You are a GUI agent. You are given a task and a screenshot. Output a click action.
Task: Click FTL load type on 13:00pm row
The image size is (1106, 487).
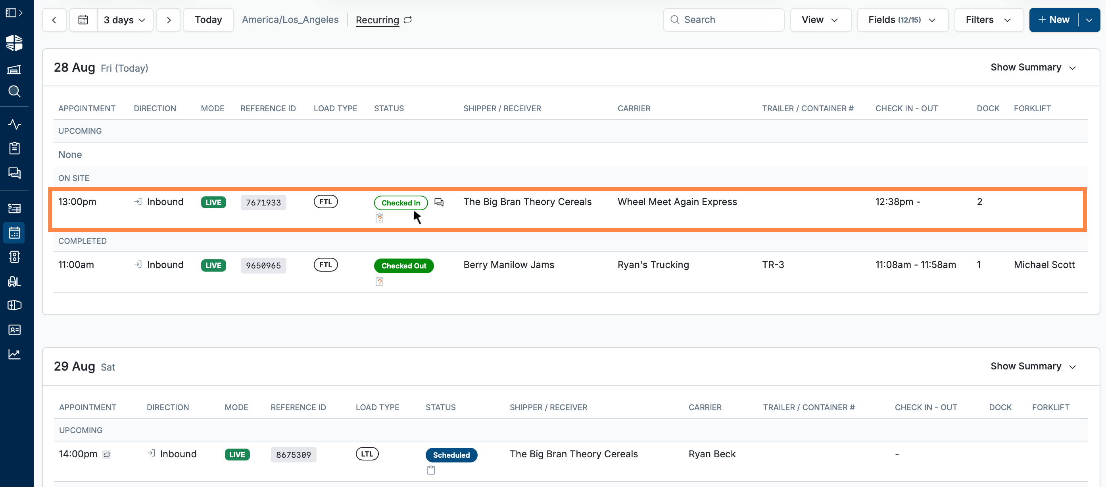tap(325, 202)
